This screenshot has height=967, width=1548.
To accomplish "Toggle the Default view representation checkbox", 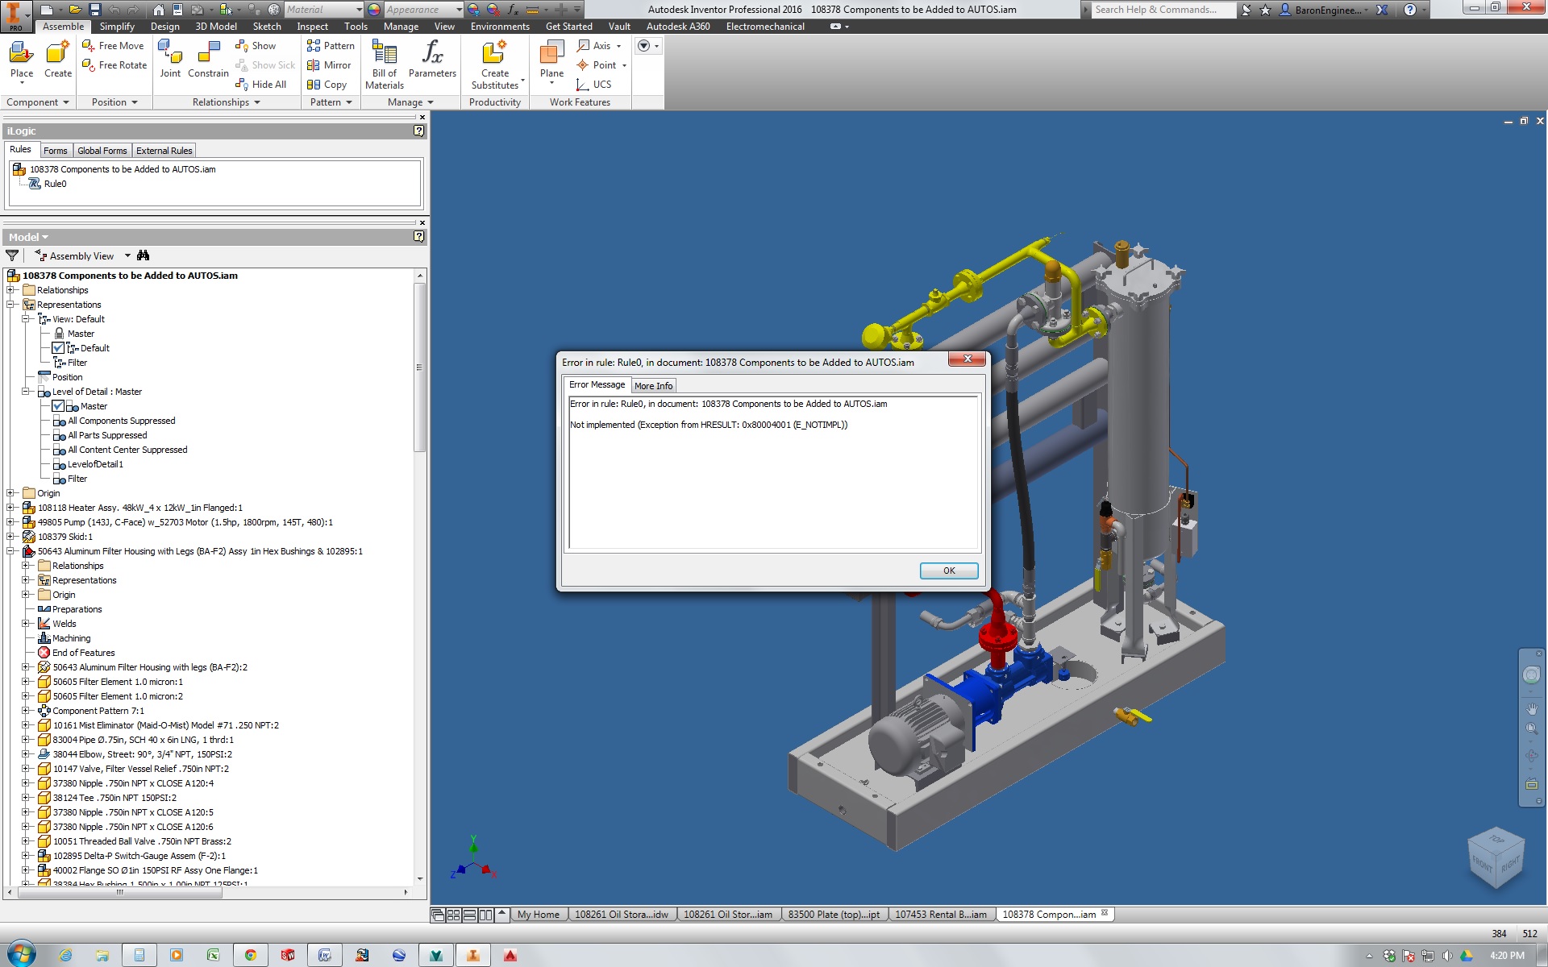I will coord(58,348).
